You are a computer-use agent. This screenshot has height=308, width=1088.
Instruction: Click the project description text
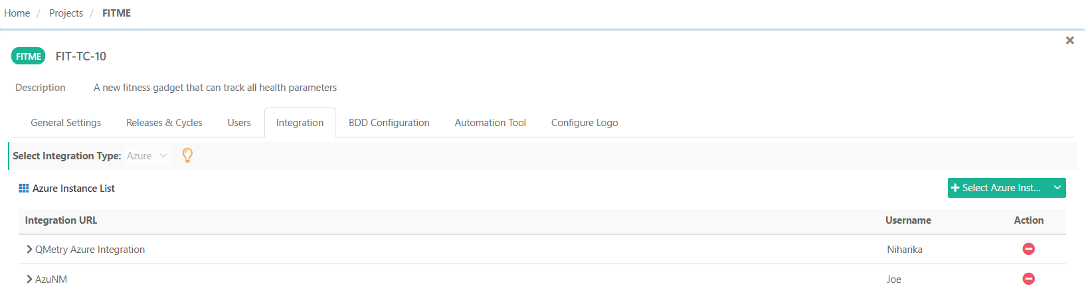(215, 88)
